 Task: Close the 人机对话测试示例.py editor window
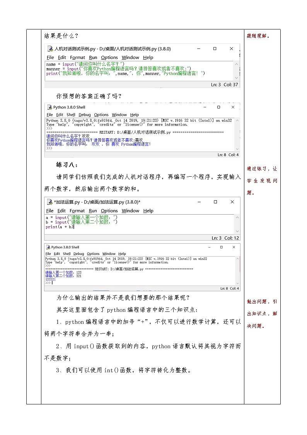[232, 48]
